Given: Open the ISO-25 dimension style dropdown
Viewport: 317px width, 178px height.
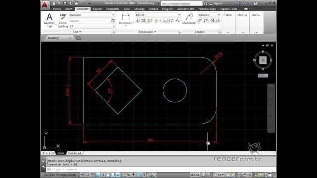Looking at the screenshot, I should (x=158, y=15).
